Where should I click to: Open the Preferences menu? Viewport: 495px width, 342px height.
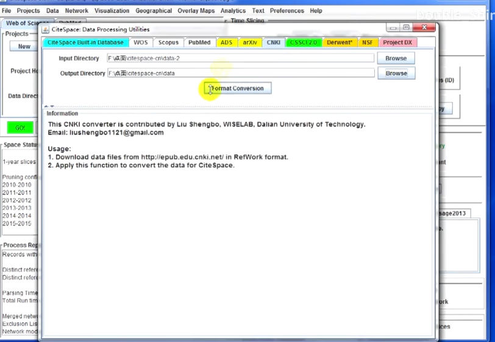coord(287,11)
